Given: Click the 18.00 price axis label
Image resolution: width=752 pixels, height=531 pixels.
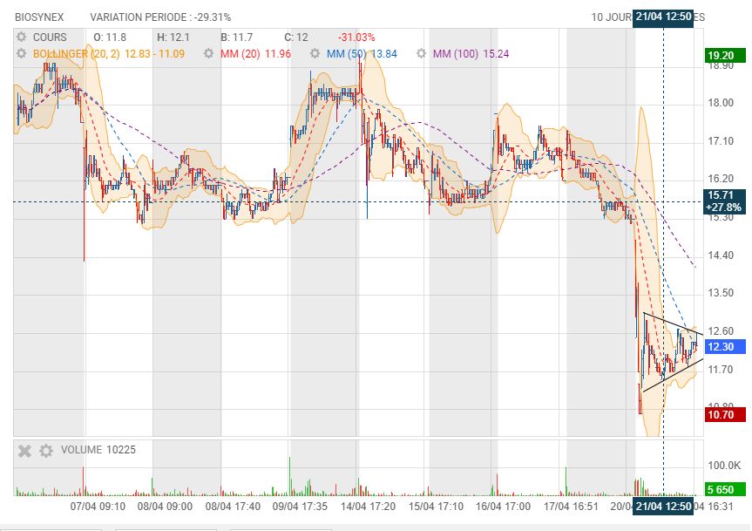Looking at the screenshot, I should tap(721, 103).
